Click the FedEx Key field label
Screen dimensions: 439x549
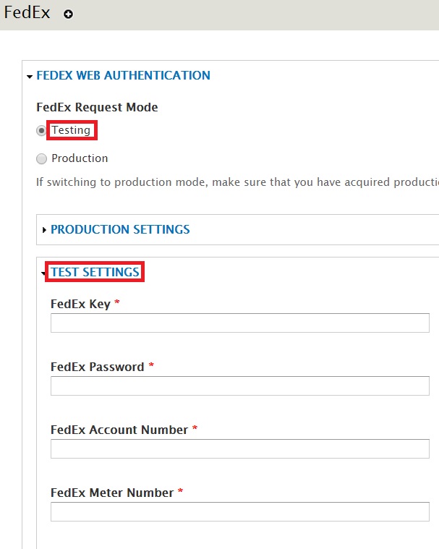(x=80, y=304)
